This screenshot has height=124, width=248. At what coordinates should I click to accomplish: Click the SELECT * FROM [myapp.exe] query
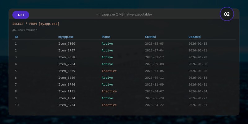click(x=36, y=24)
